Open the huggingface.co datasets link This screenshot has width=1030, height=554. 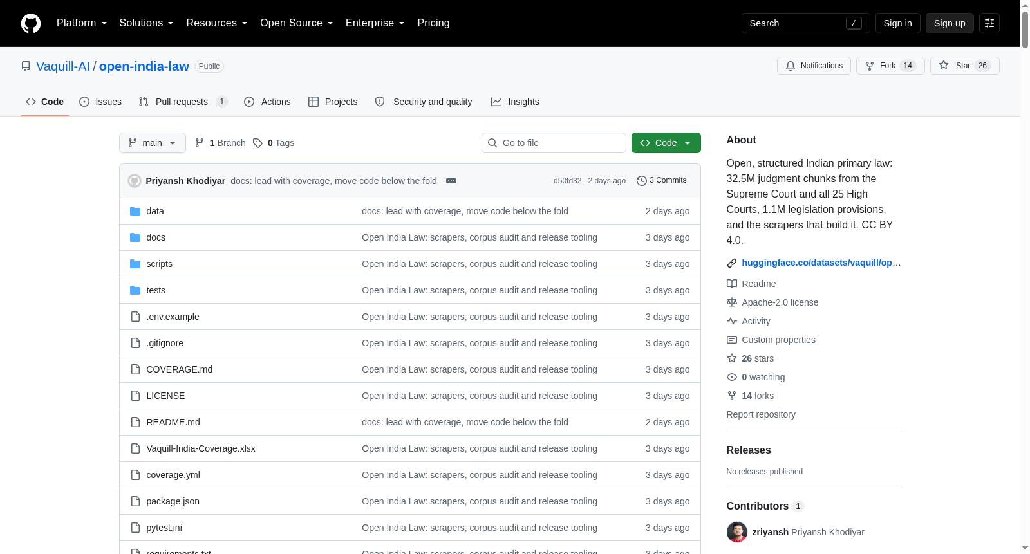821,263
